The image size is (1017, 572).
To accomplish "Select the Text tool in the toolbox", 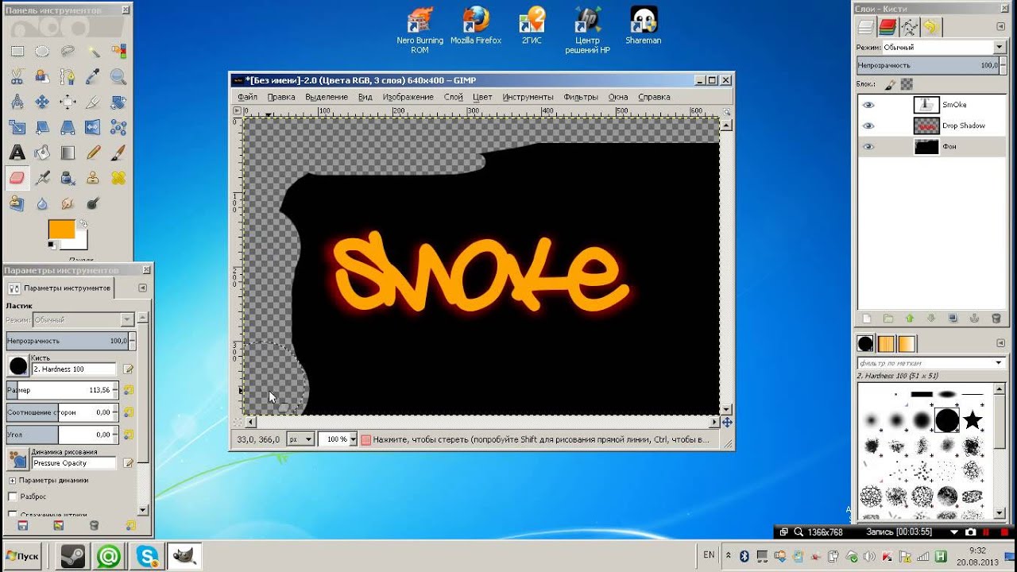I will 17,153.
